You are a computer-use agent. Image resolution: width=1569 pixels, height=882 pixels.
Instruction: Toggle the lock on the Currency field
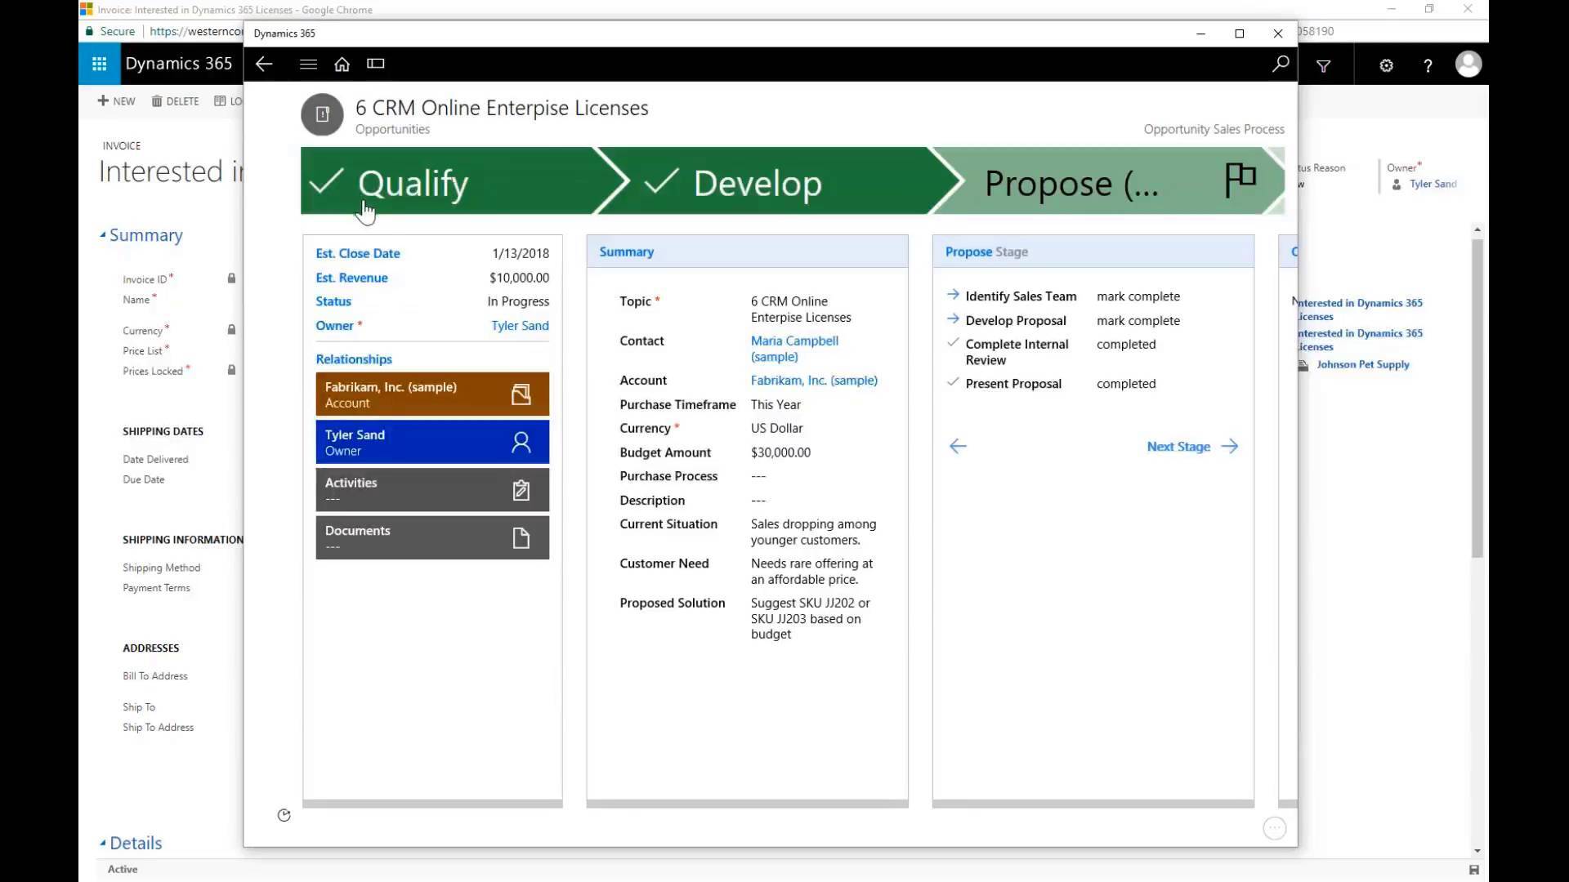coord(231,329)
